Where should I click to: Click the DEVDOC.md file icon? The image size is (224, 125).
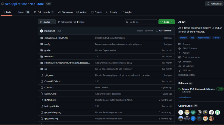click(x=42, y=94)
